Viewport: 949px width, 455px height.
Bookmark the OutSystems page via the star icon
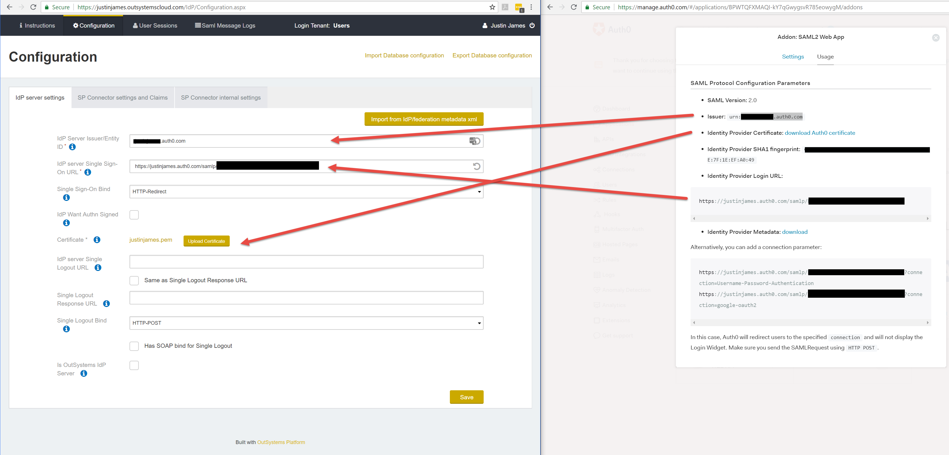point(492,7)
